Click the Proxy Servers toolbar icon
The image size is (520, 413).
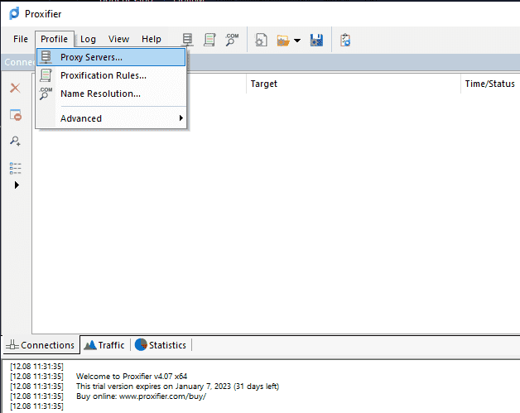tap(188, 39)
